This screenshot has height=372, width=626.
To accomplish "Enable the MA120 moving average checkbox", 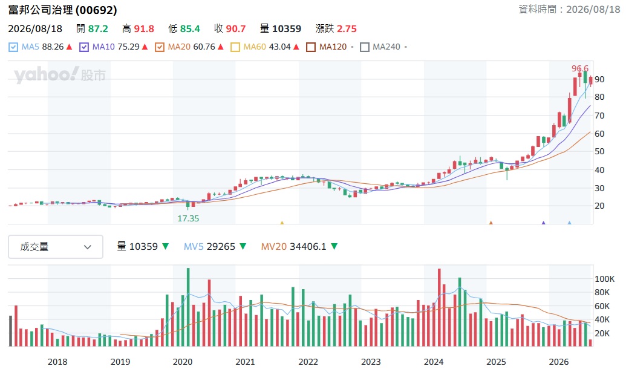I will [x=311, y=47].
